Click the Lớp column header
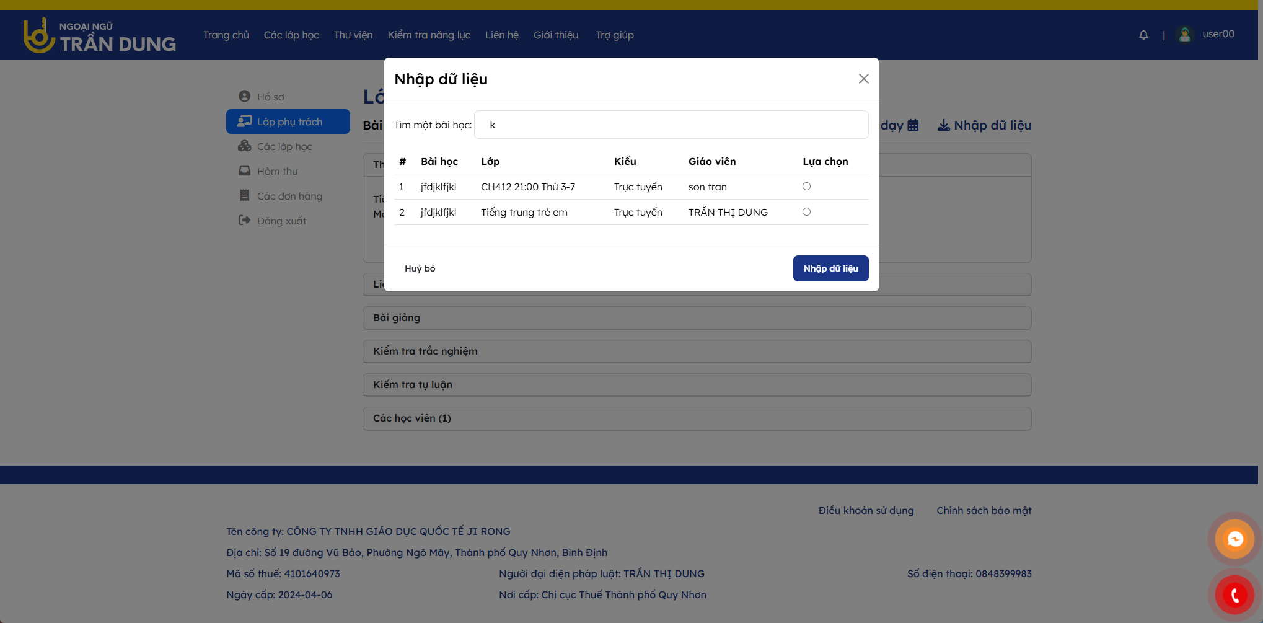 point(490,161)
